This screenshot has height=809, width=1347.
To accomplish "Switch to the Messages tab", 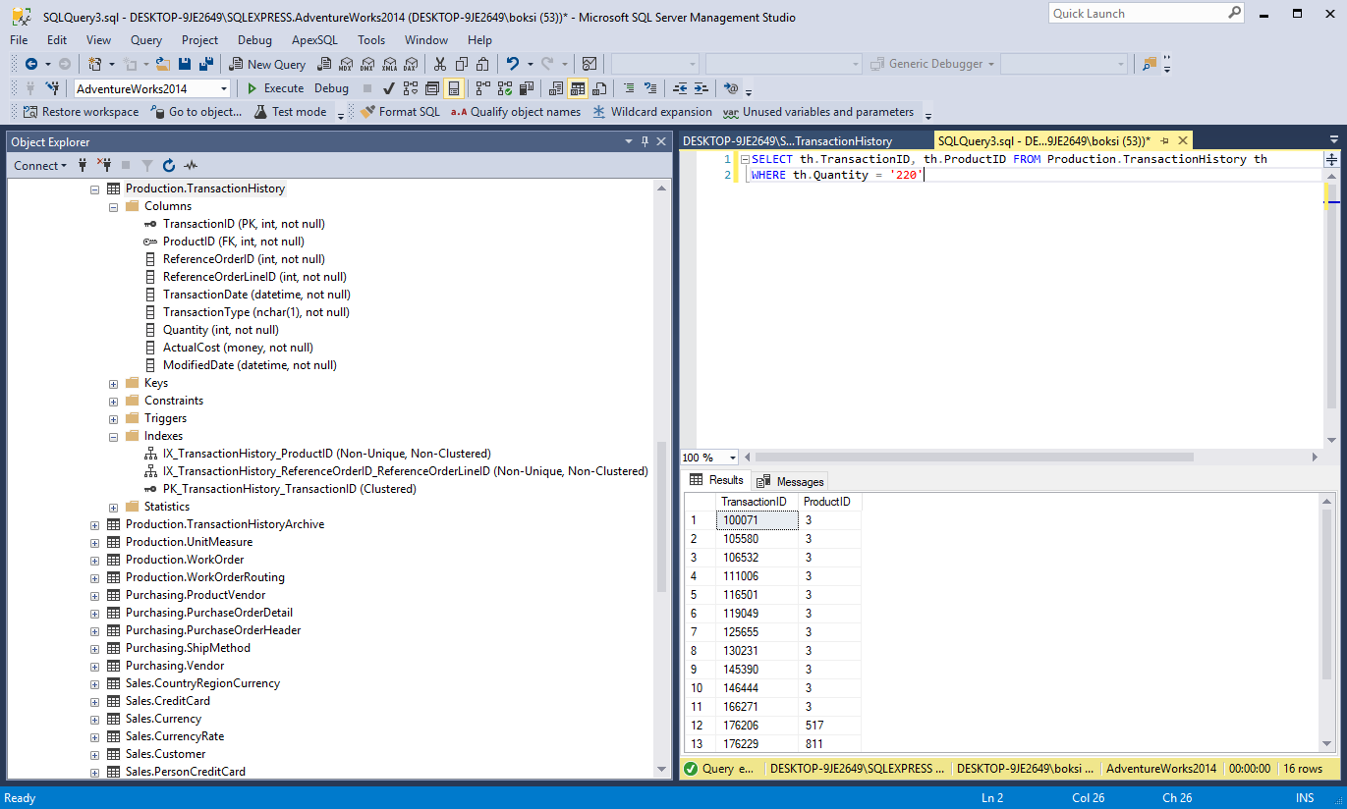I will tap(791, 481).
